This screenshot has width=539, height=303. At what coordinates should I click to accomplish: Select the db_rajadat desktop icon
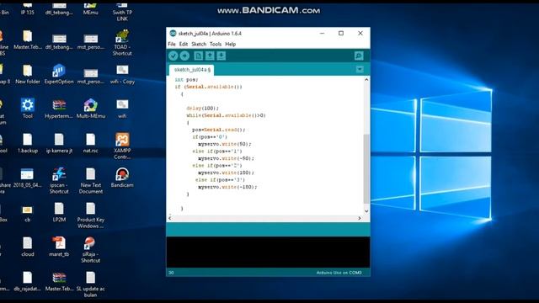click(28, 281)
